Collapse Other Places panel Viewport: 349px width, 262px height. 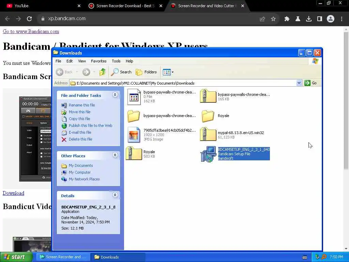tap(115, 155)
